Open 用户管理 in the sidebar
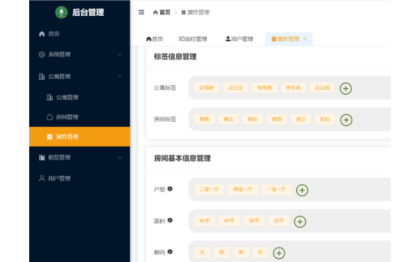 pos(79,178)
